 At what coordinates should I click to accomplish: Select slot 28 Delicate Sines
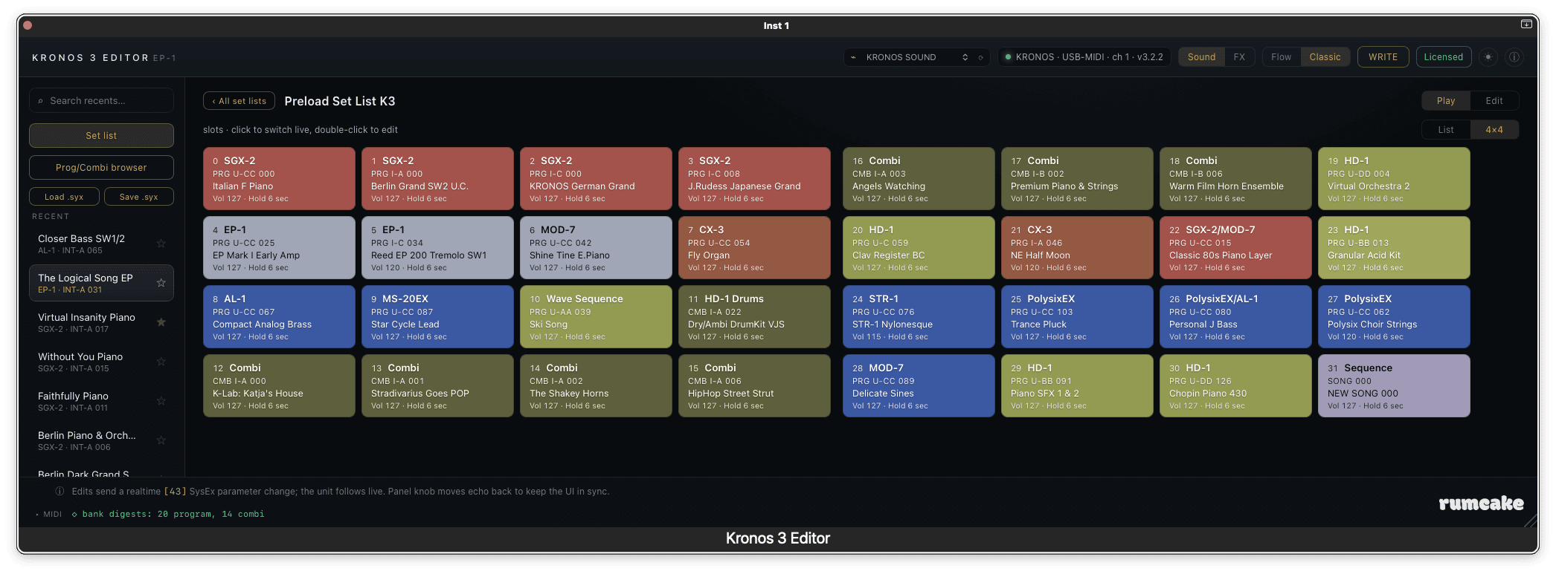tap(919, 386)
